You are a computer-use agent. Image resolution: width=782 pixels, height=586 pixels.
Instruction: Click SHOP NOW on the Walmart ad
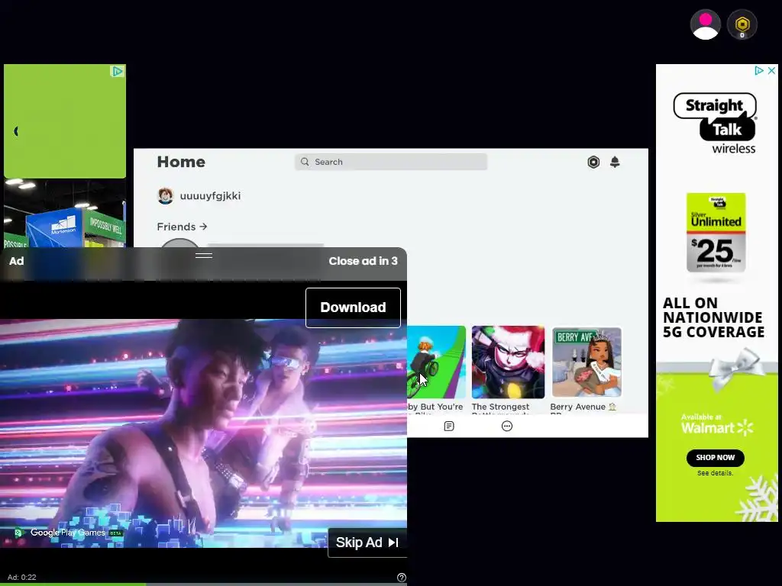[715, 458]
